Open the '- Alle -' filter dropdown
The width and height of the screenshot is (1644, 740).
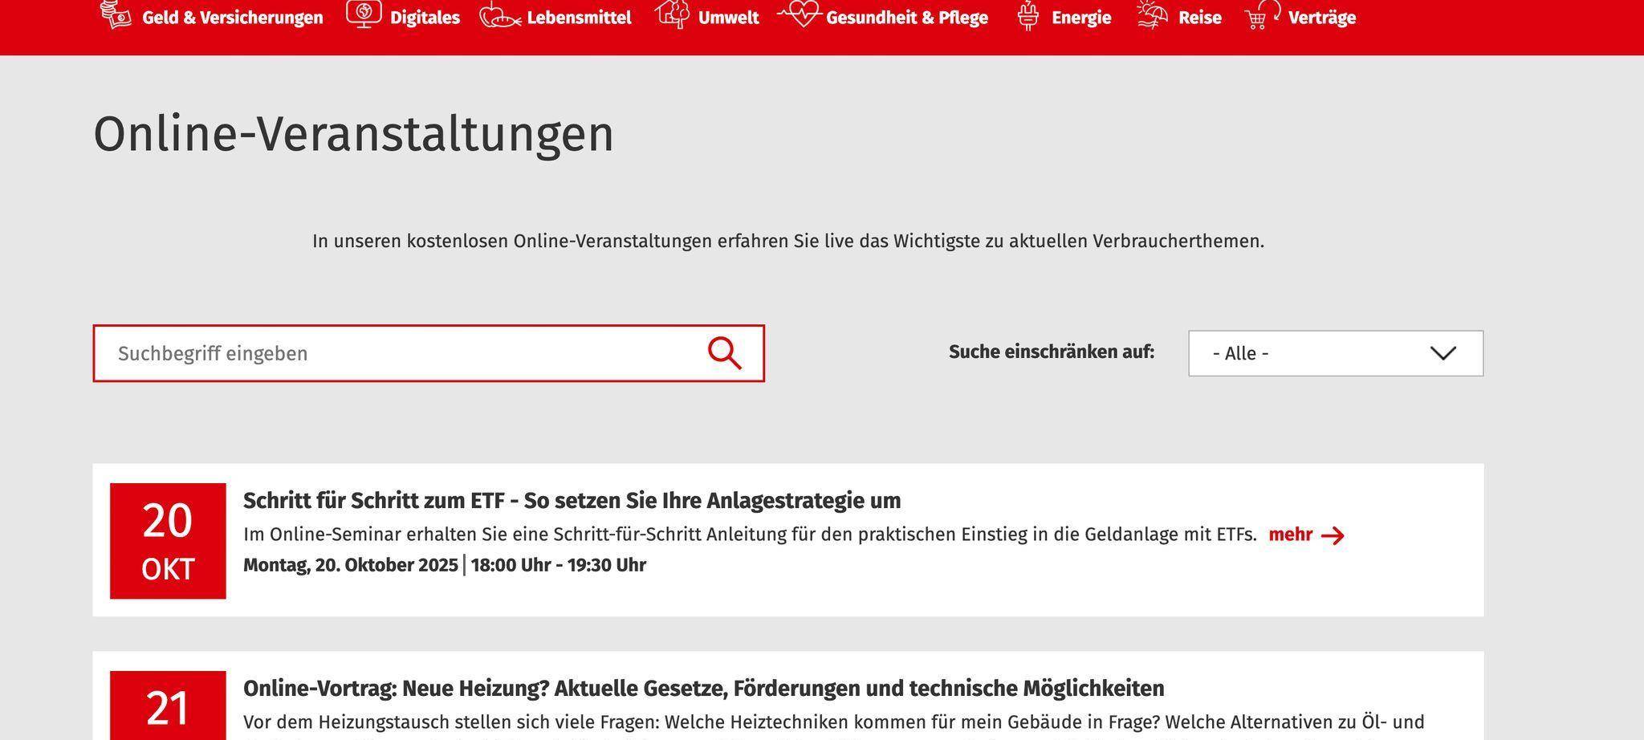1335,353
